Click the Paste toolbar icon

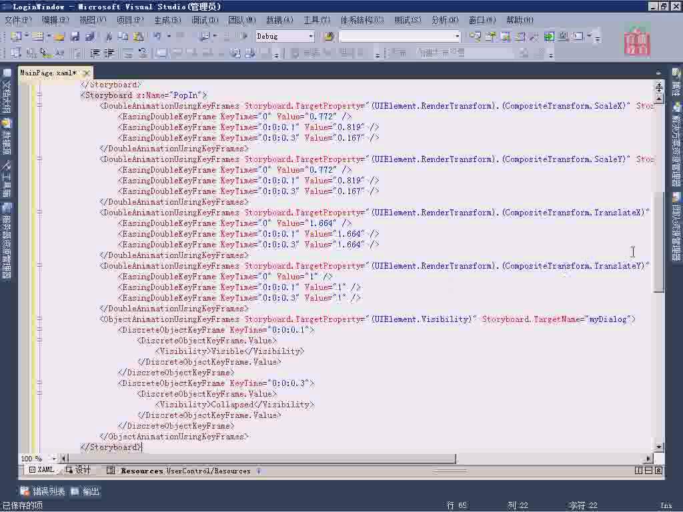[139, 37]
